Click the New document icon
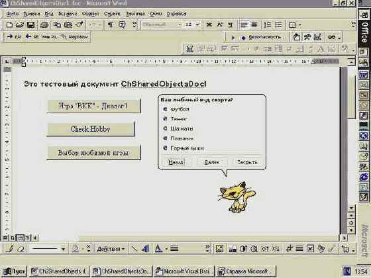This screenshot has width=371, height=278. [x=9, y=24]
